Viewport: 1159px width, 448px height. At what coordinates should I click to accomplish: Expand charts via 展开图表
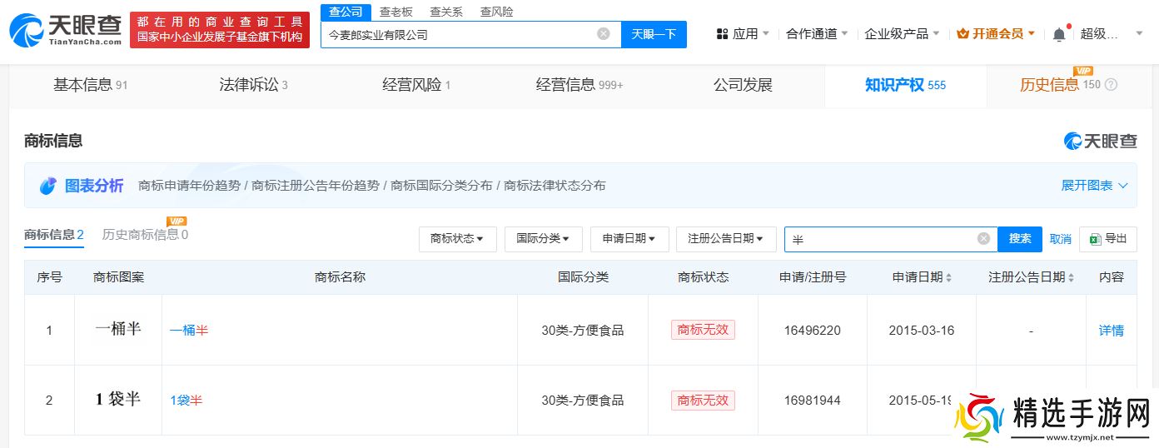pyautogui.click(x=1093, y=186)
